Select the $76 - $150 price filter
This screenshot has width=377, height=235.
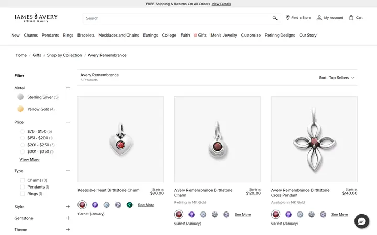23,131
